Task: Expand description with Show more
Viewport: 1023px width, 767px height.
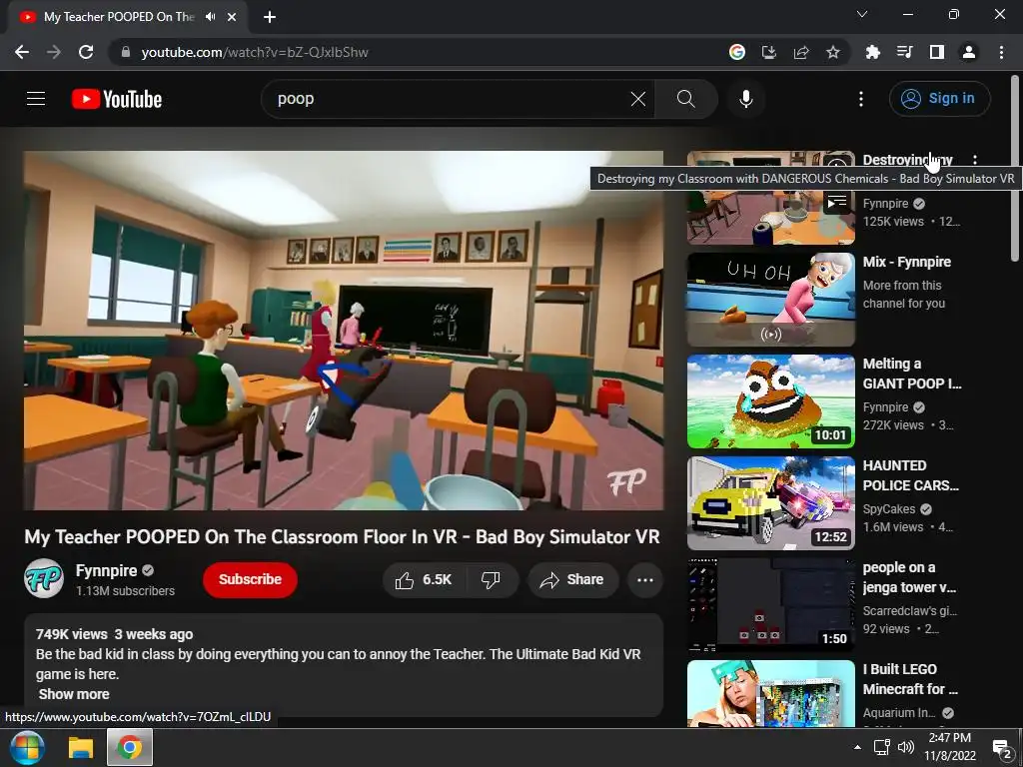Action: pos(74,694)
